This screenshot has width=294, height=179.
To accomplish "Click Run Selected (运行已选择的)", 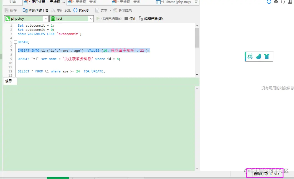I will (x=109, y=19).
